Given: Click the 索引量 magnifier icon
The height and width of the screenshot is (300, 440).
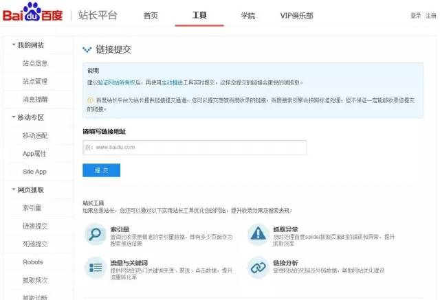Looking at the screenshot, I should [x=95, y=234].
